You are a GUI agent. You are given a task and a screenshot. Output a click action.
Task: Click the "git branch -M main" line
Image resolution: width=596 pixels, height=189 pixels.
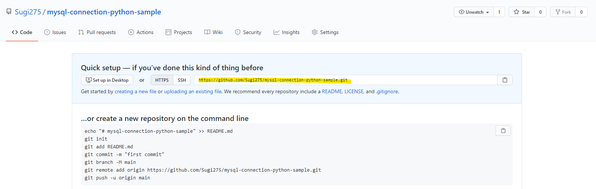[x=110, y=162]
